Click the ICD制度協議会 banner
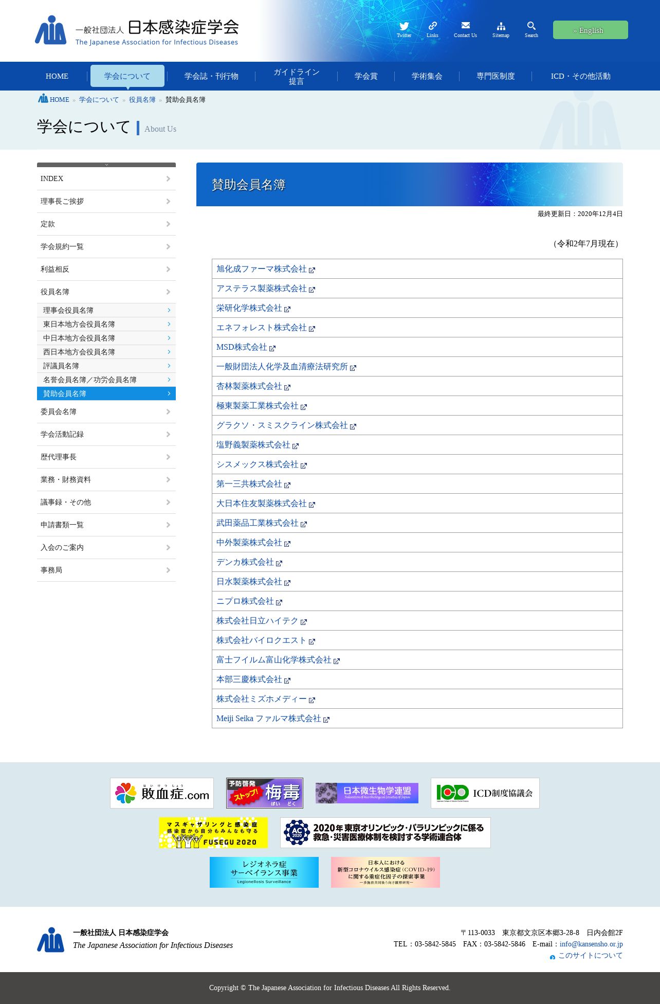660x1004 pixels. tap(485, 793)
